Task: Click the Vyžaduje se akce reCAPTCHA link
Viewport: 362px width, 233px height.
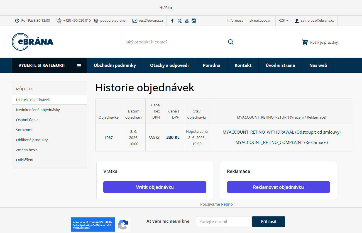Action: (x=82, y=228)
